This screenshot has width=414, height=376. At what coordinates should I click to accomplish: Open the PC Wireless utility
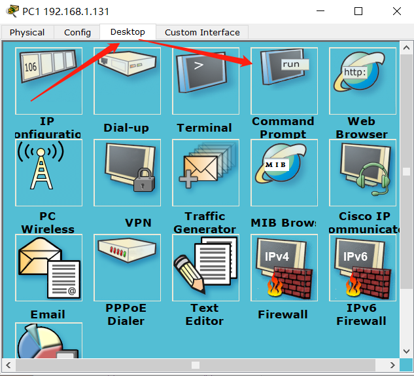(49, 173)
